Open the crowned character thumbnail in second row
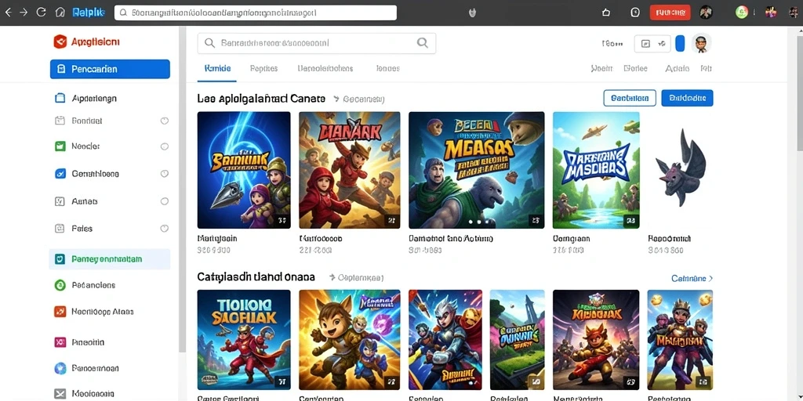Image resolution: width=803 pixels, height=401 pixels. pyautogui.click(x=680, y=340)
